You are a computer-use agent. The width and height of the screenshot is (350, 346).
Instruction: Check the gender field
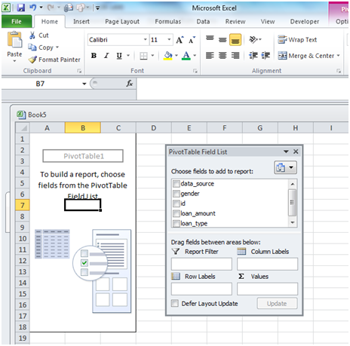[x=177, y=194]
